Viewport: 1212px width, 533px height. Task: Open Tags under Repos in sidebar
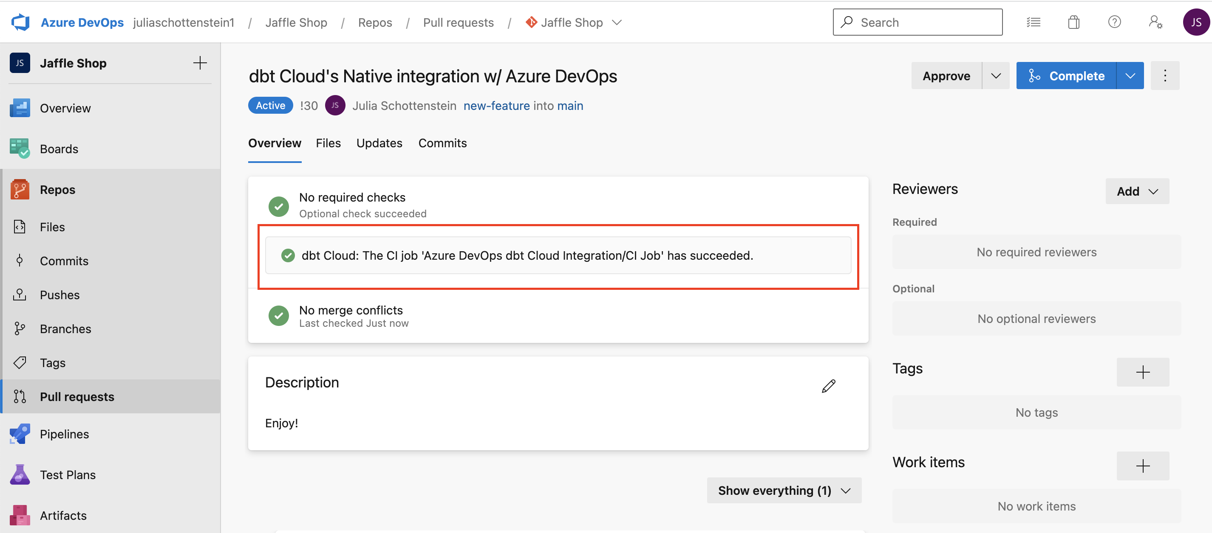click(110, 363)
